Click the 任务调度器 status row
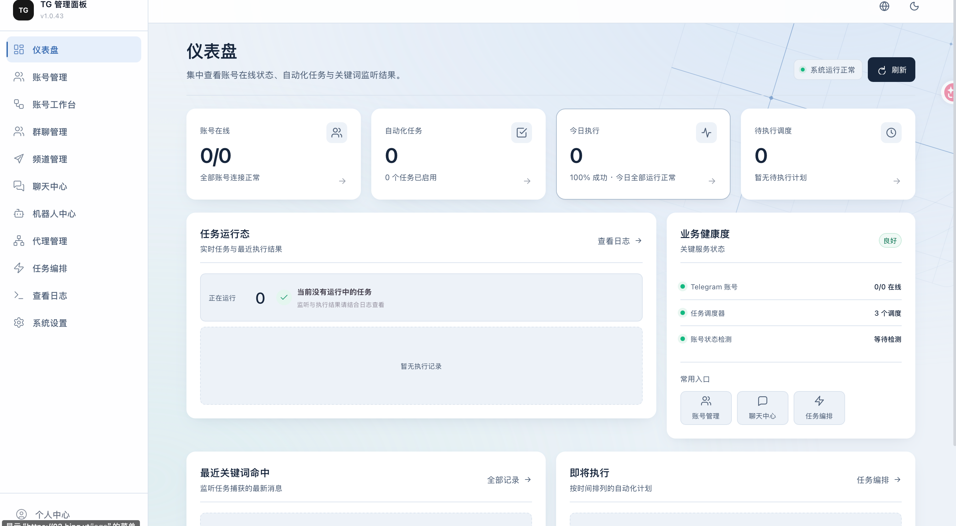956x526 pixels. tap(790, 313)
